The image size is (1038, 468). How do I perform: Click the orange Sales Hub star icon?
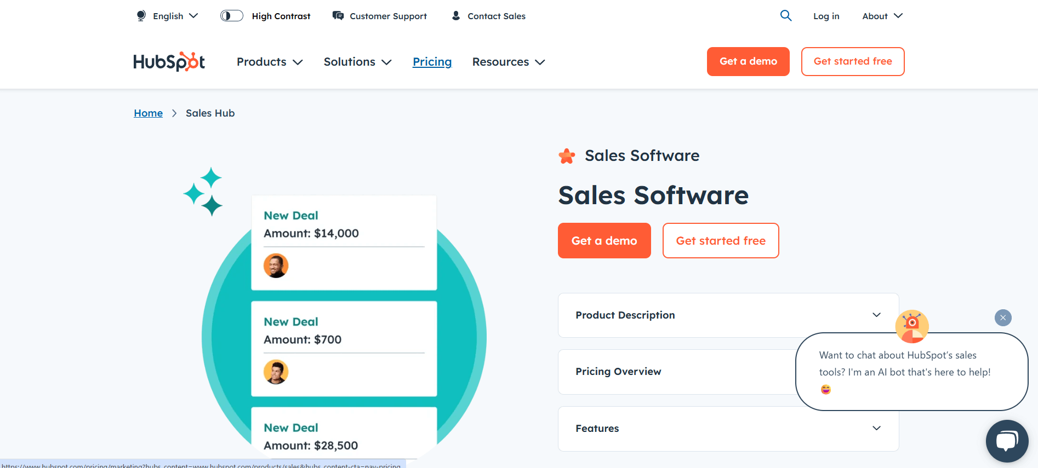(x=567, y=156)
